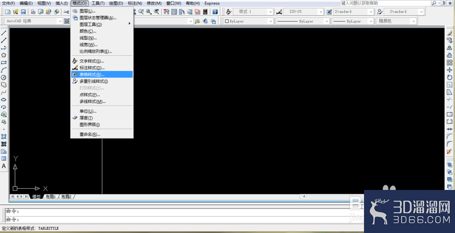
Task: Select the Circle draw tool
Action: tap(4, 78)
